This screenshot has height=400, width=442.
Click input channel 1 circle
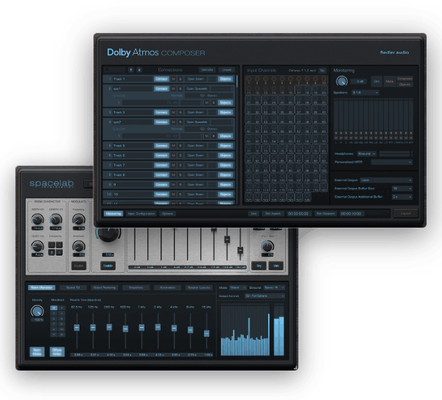(x=249, y=80)
